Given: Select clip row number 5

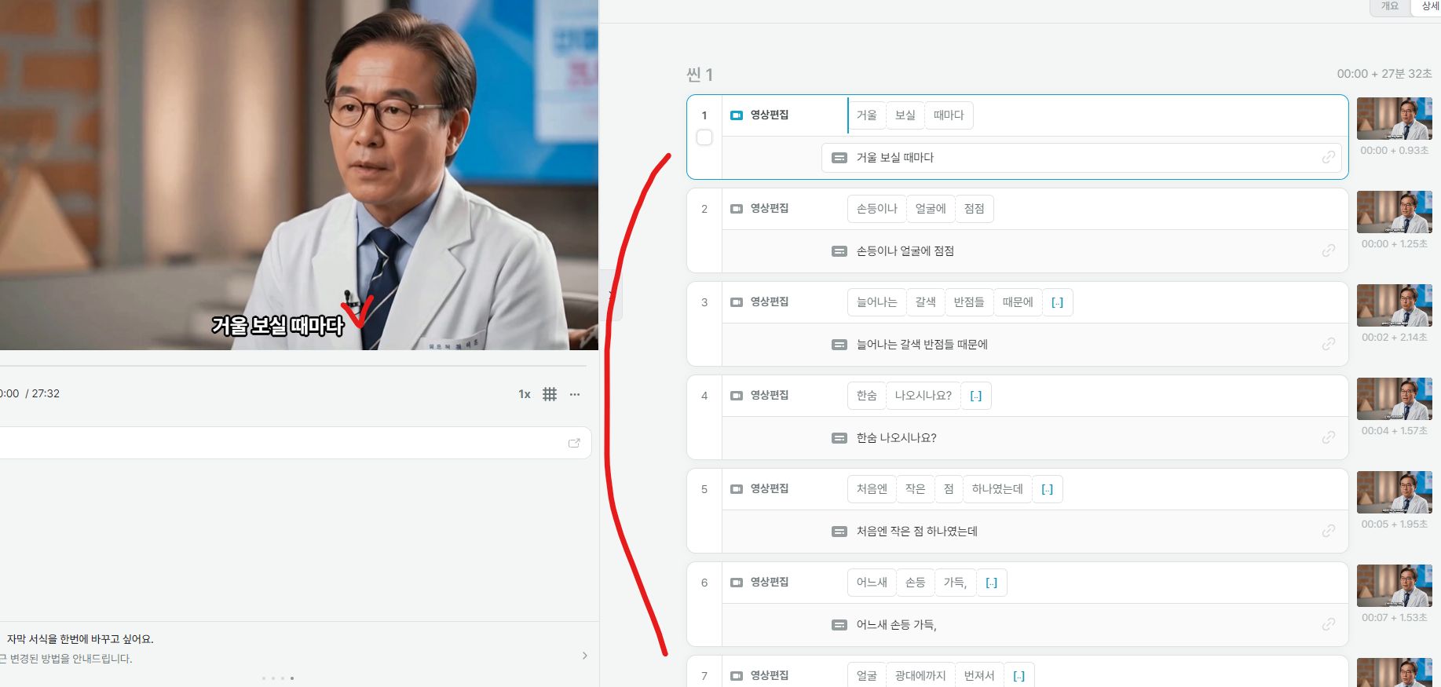Looking at the screenshot, I should pos(704,489).
